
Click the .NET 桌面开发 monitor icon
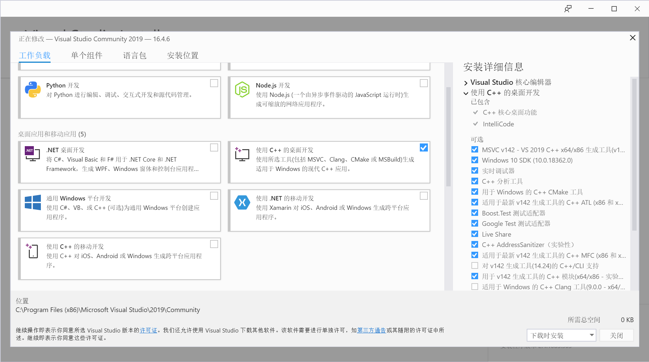32,154
